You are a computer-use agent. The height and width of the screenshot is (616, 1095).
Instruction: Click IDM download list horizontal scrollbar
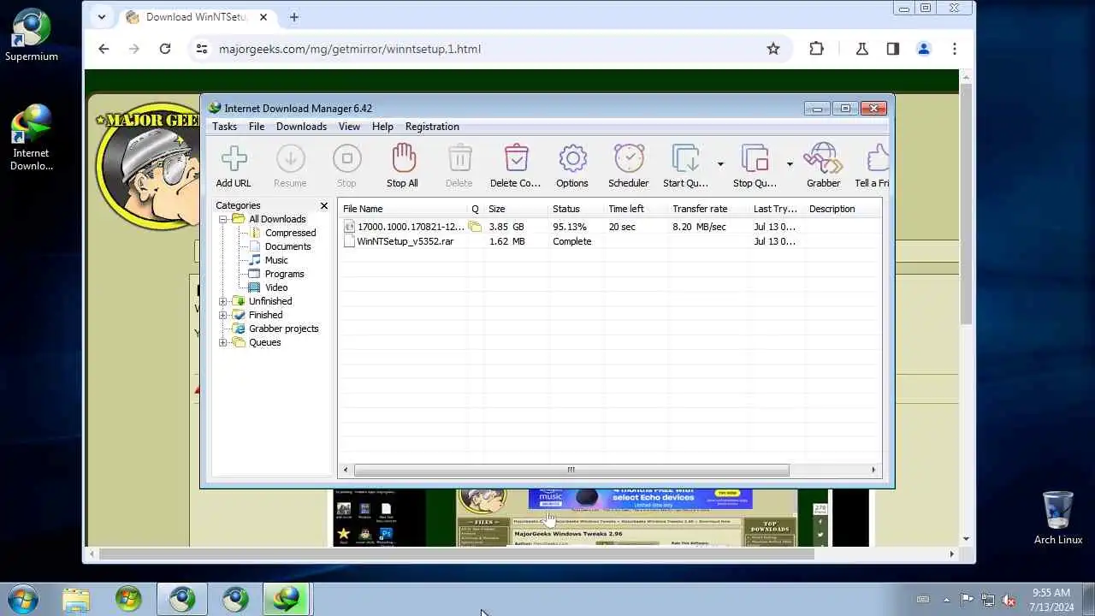(x=571, y=470)
